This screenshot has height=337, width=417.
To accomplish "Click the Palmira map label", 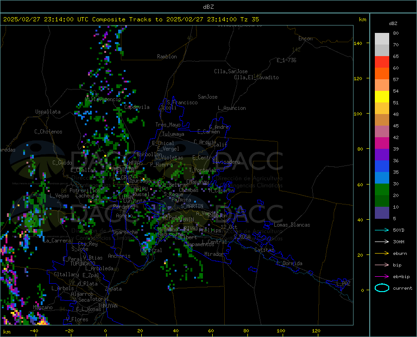I will click(x=181, y=200).
